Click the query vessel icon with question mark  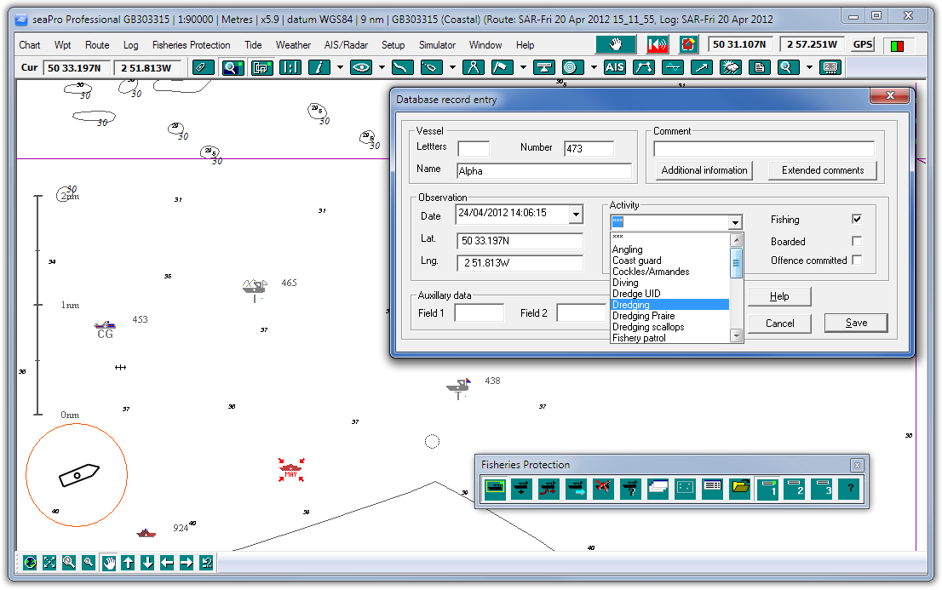631,489
